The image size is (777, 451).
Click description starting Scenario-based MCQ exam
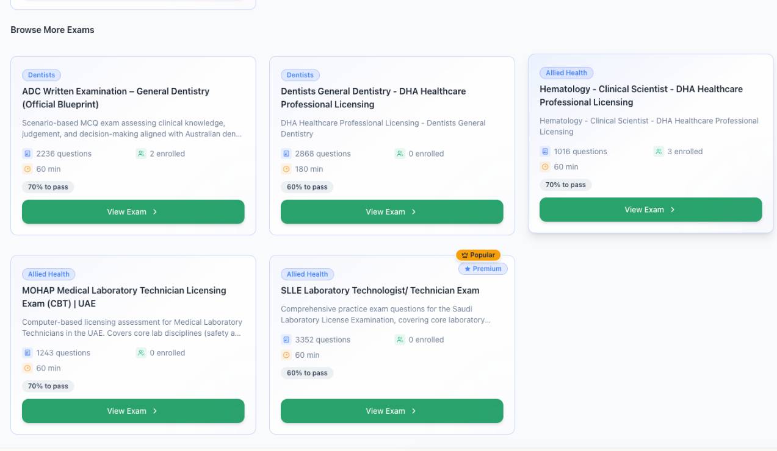tap(132, 129)
